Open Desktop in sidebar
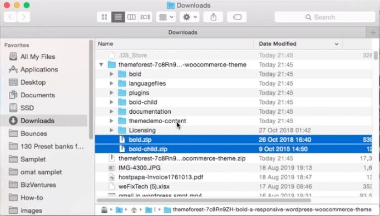380x216 pixels. (33, 82)
